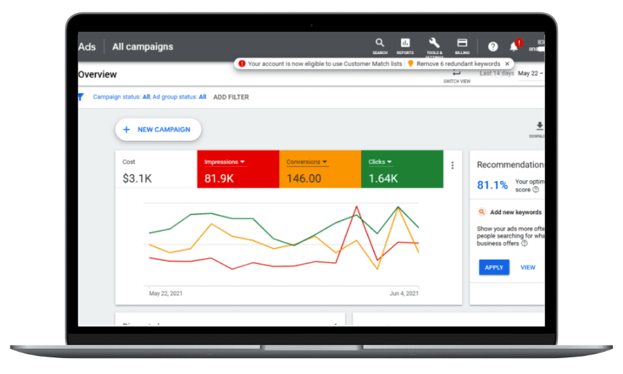
Task: Click the All campaigns heading
Action: coord(143,47)
